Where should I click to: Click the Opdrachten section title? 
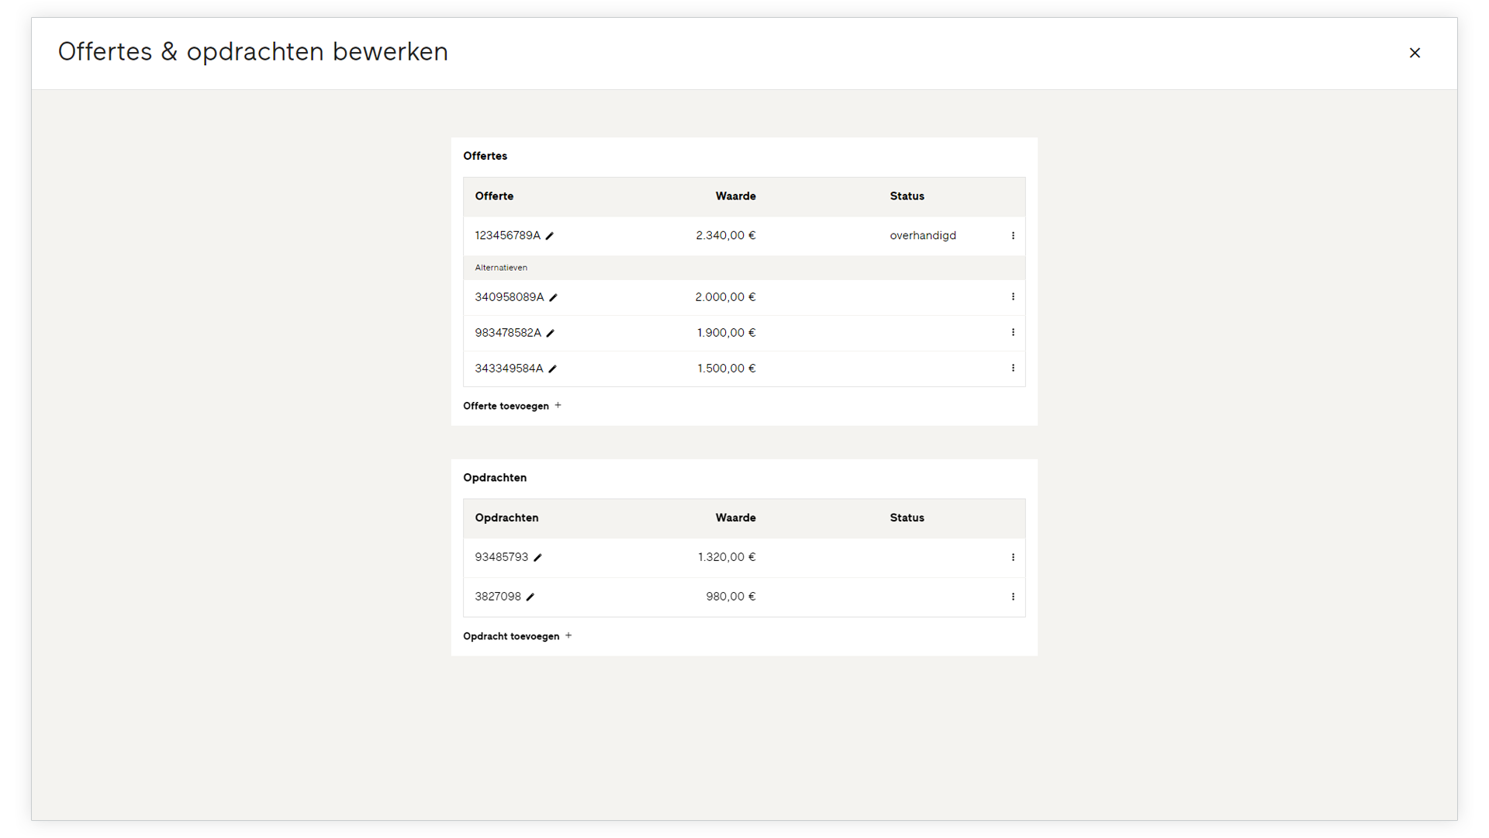click(495, 478)
